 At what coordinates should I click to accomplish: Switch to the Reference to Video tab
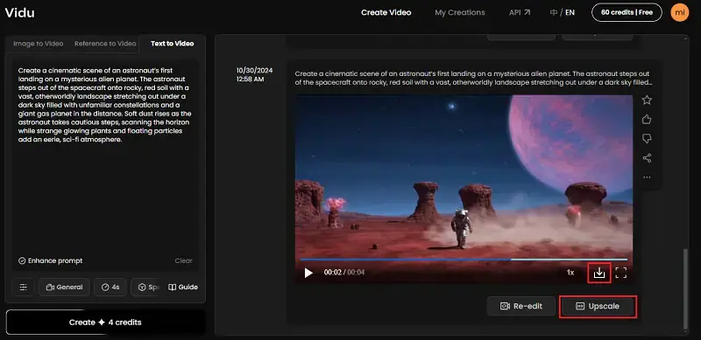[105, 44]
